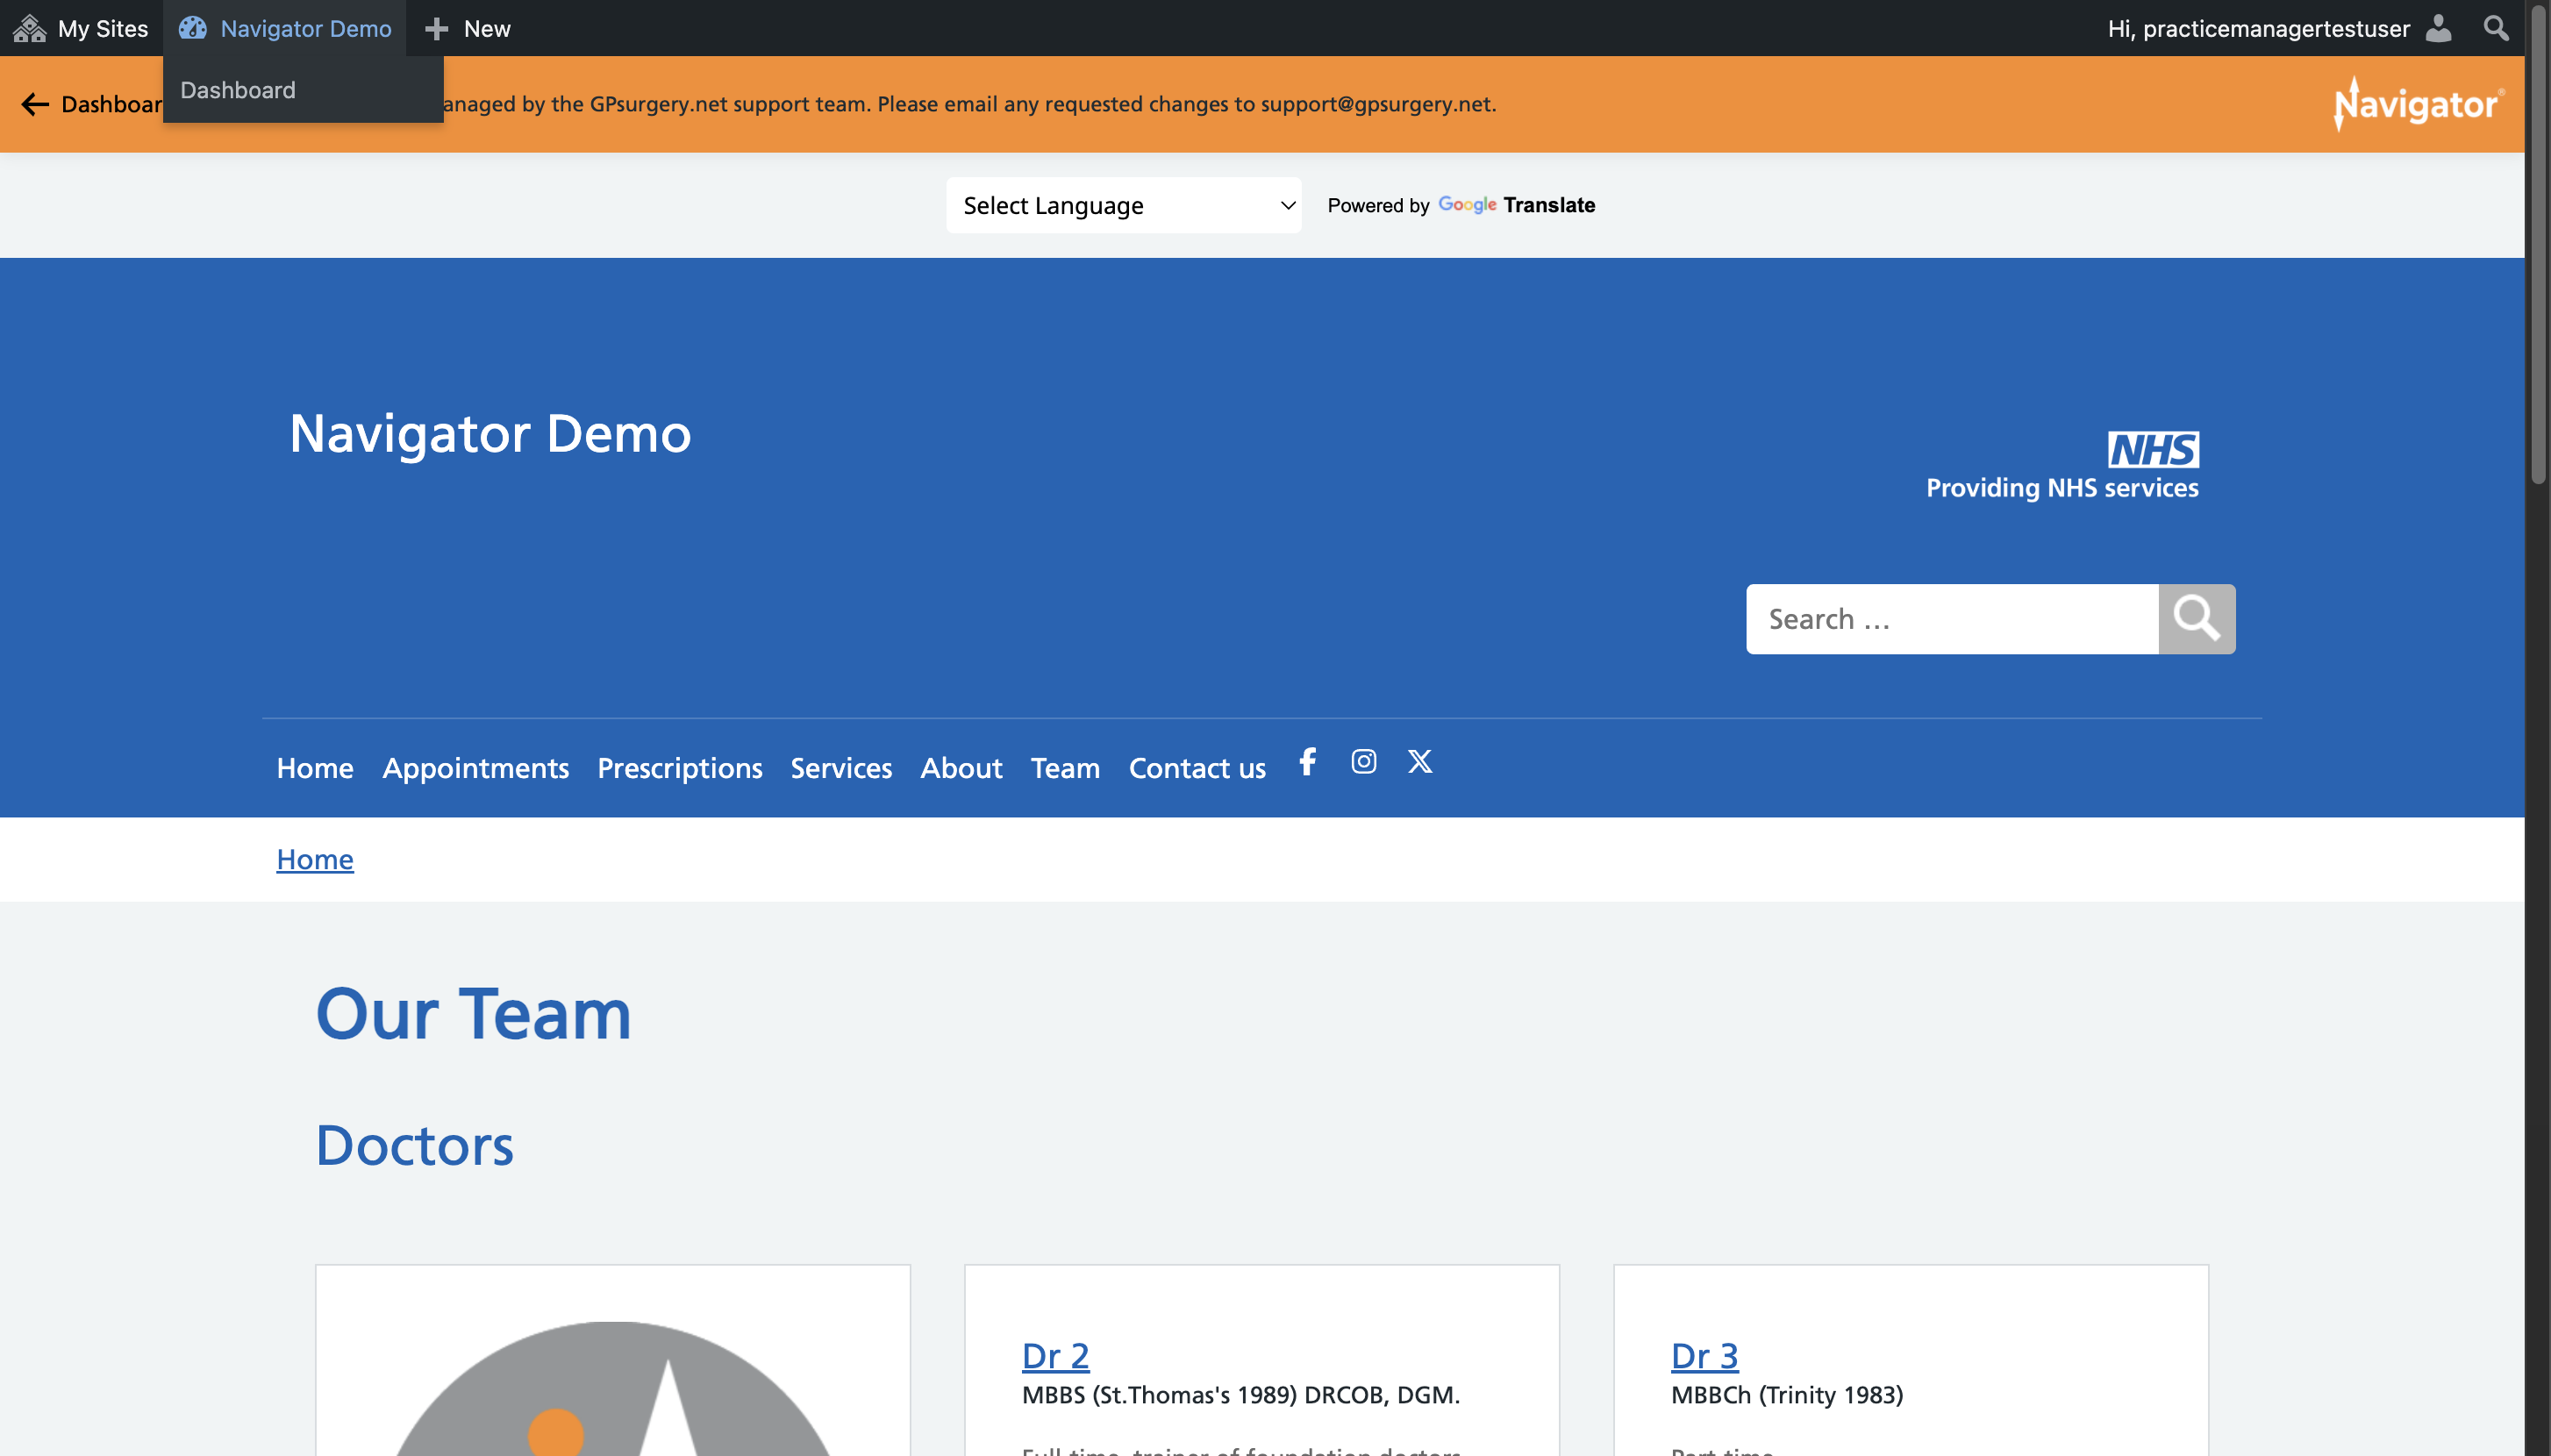Screen dimensions: 2551x1456
Task: Open the Contact us page
Action: point(1197,768)
